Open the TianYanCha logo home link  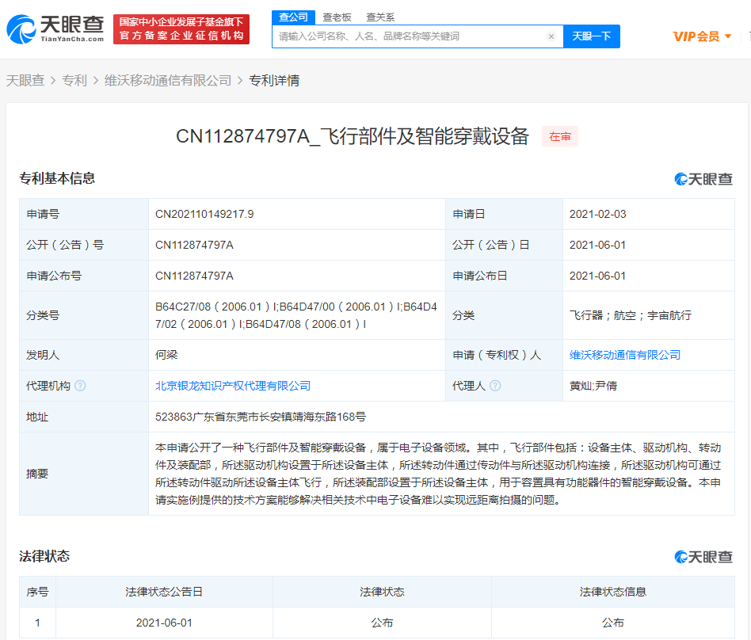tap(55, 29)
